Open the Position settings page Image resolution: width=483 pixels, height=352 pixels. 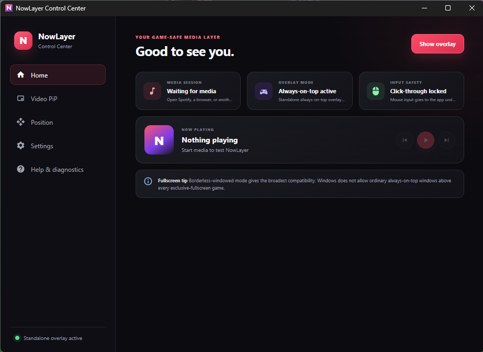click(x=58, y=123)
